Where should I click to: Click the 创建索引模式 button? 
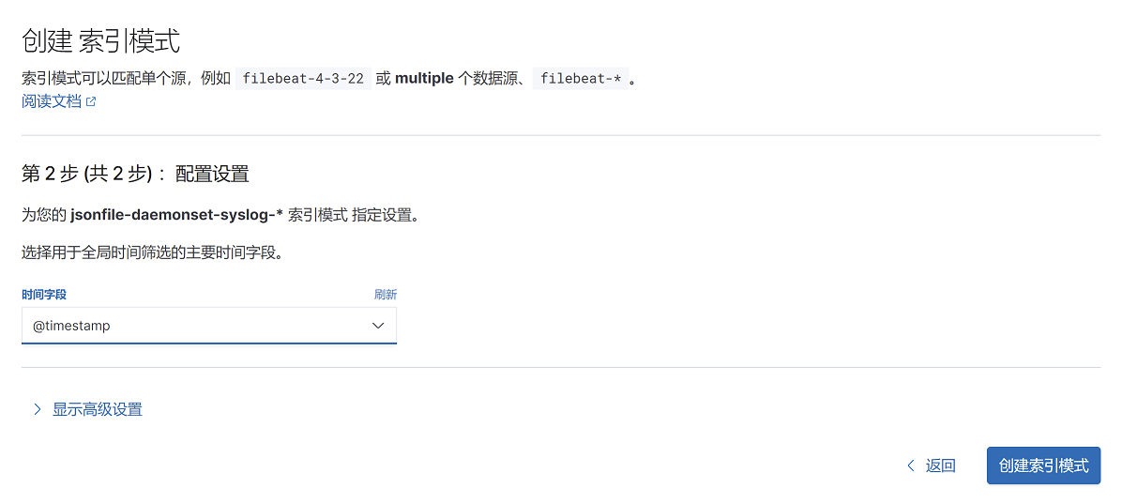coord(1043,466)
